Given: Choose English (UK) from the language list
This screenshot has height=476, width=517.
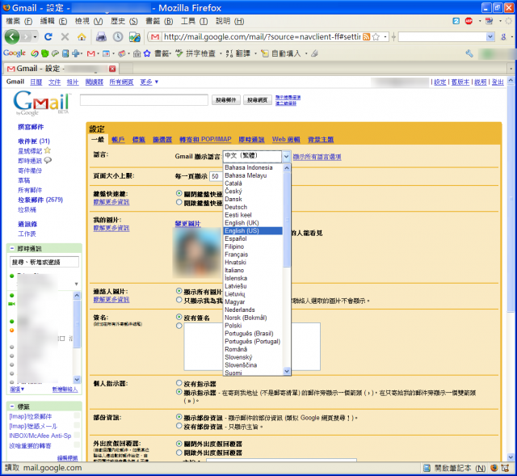Looking at the screenshot, I should [253, 223].
